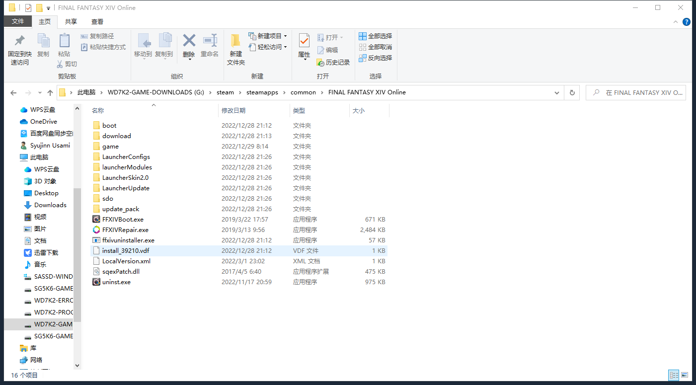Open the address bar history dropdown
This screenshot has height=385, width=696.
coord(557,92)
